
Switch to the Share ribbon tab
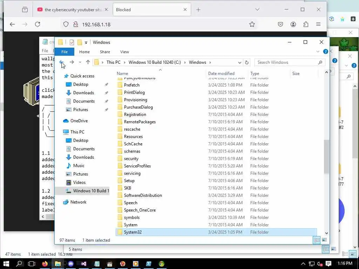105,52
